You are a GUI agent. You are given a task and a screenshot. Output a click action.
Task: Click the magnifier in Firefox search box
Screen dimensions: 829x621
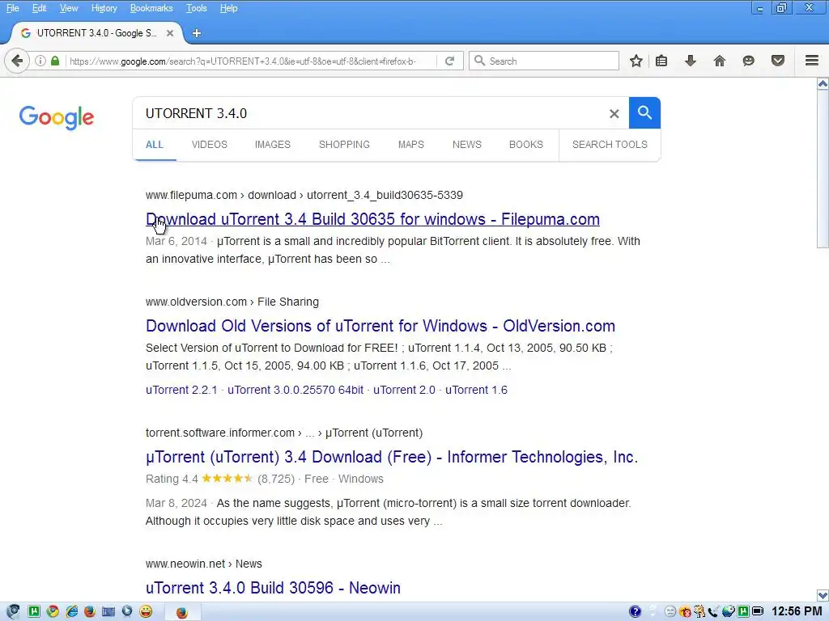(x=479, y=61)
